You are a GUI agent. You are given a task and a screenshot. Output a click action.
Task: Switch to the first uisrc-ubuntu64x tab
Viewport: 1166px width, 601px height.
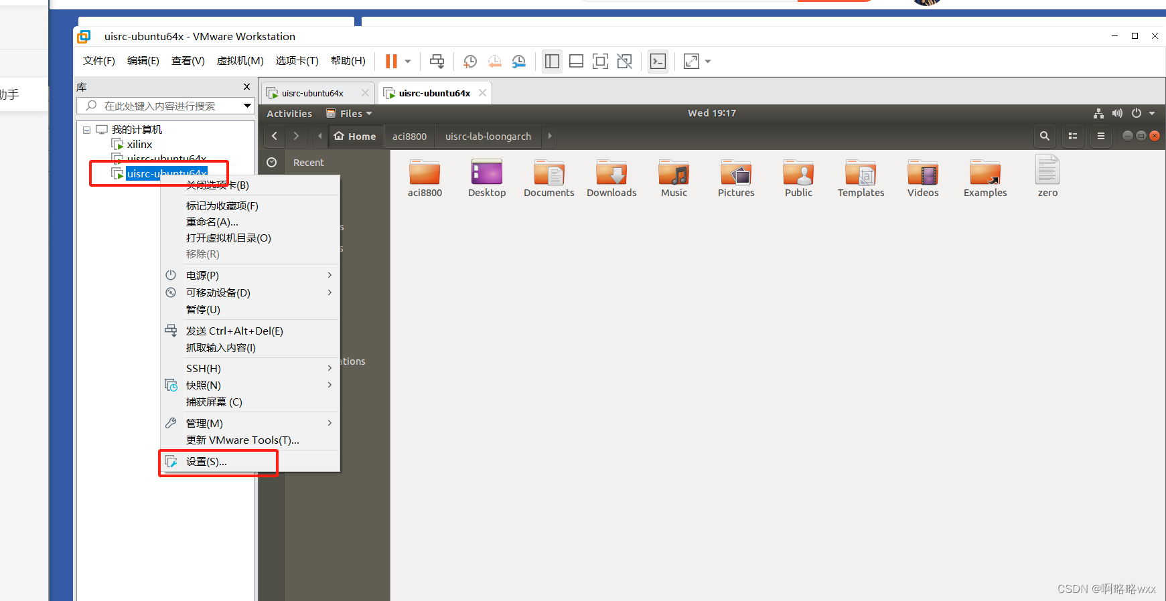coord(312,93)
